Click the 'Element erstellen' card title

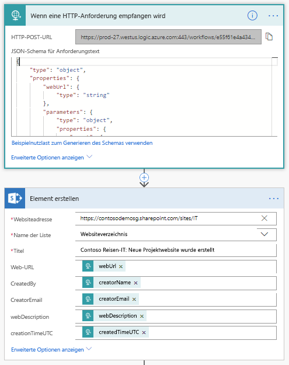54,199
